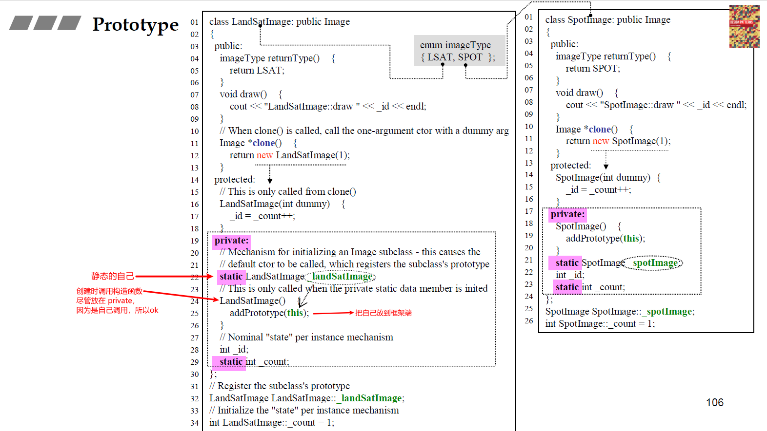Viewport: 767px width, 431px height.
Task: Click highlighted private: label in SpotImage class
Action: [567, 214]
